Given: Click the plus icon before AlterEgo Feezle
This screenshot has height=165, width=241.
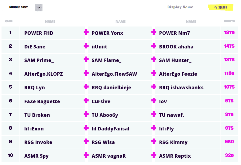Looking at the screenshot, I should click(x=154, y=73).
